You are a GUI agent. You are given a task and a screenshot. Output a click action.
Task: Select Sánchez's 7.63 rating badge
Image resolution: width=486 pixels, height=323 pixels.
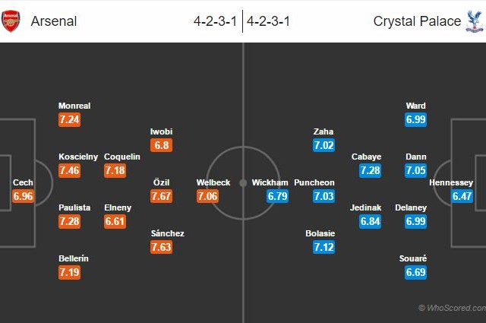[162, 247]
